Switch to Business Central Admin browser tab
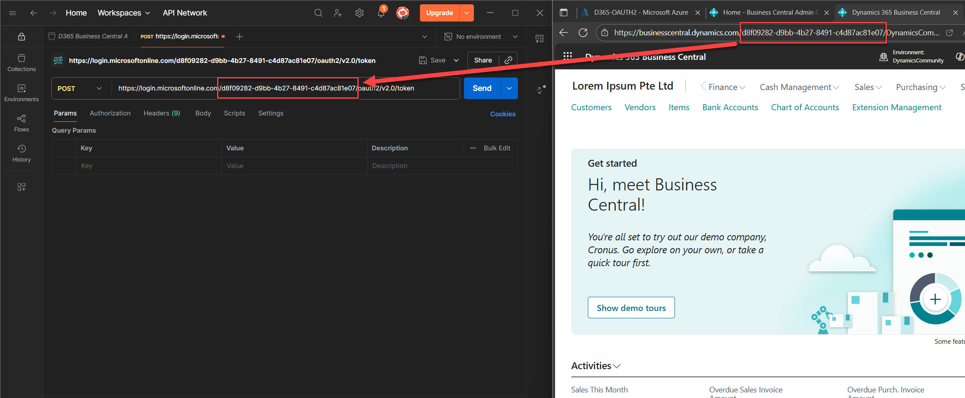The height and width of the screenshot is (398, 965). [769, 12]
